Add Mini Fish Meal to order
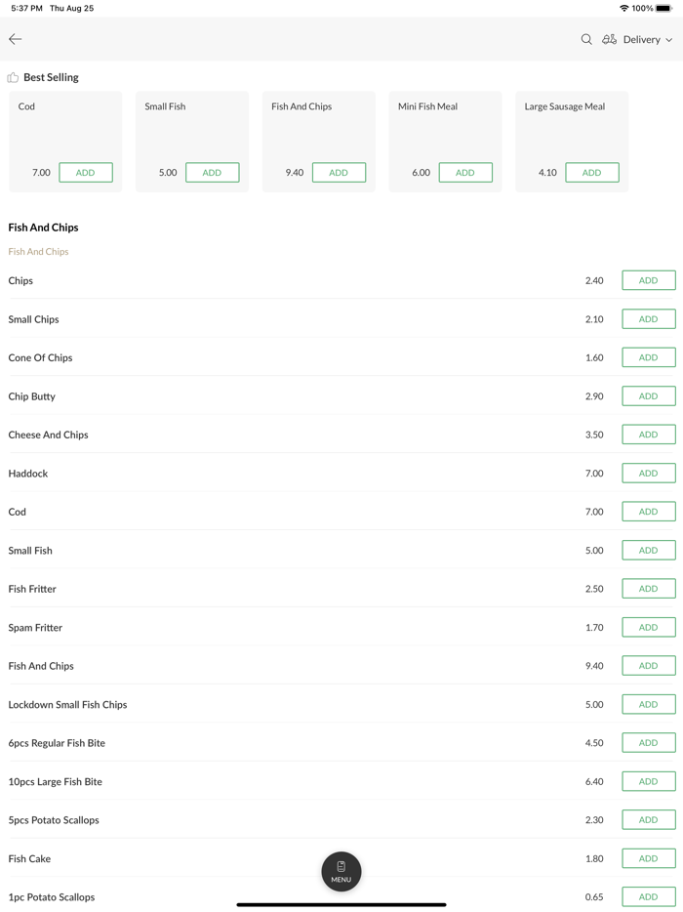Viewport: 683px width, 912px height. coord(465,173)
